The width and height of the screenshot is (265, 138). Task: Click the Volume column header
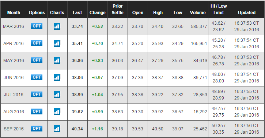pos(198,13)
